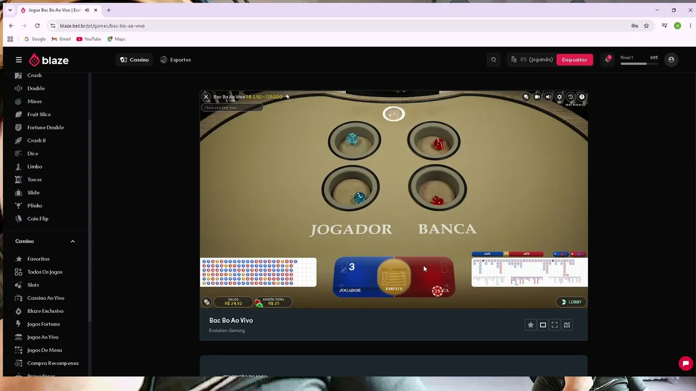Click the dice icon beside Saldo
Screen dimensions: 696x391
pyautogui.click(x=207, y=302)
